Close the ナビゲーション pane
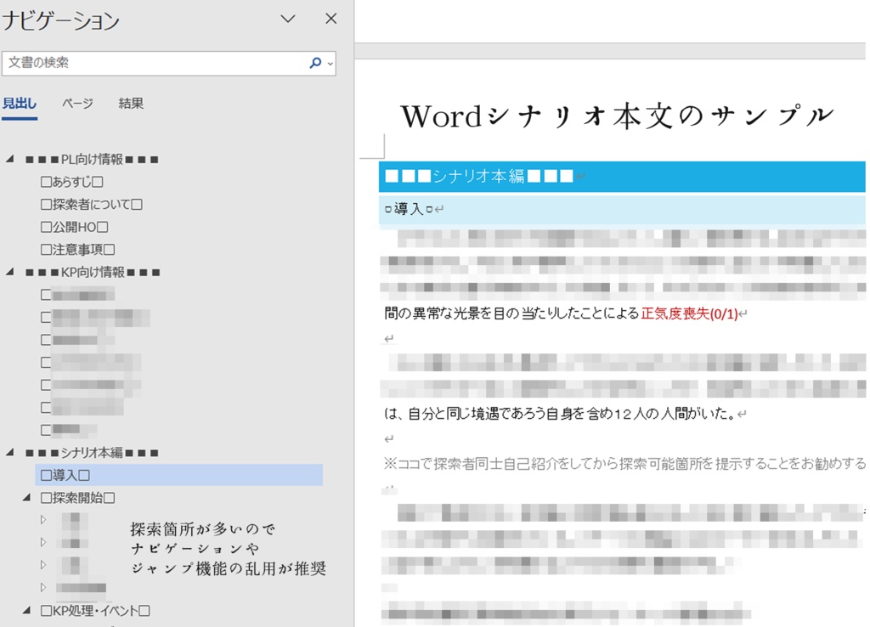The width and height of the screenshot is (870, 627). [331, 19]
